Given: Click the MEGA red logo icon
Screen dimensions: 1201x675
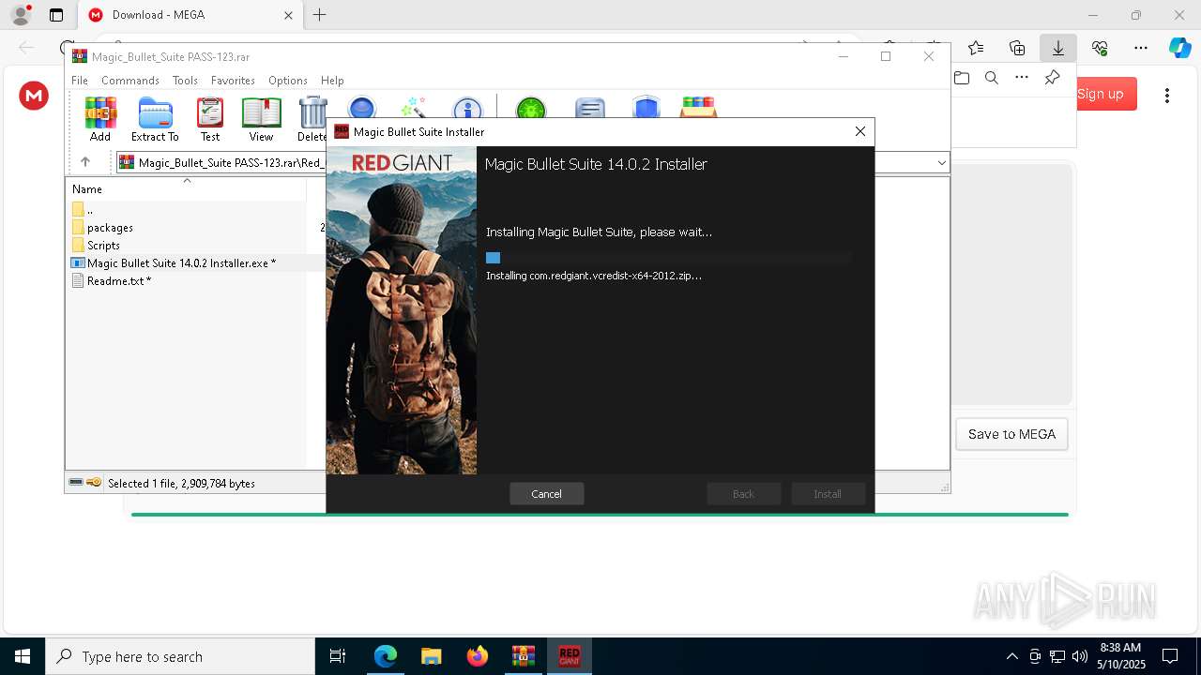Looking at the screenshot, I should tap(34, 95).
